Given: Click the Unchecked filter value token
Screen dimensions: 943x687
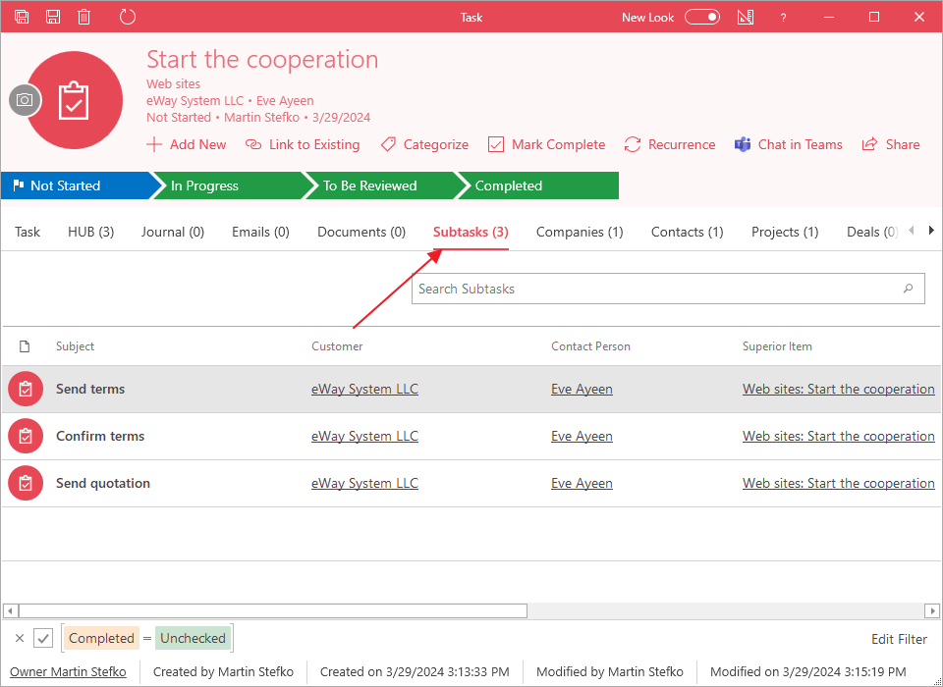Looking at the screenshot, I should [x=193, y=638].
